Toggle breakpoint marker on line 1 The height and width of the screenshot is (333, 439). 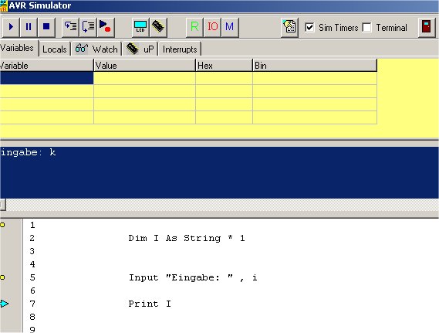tap(2, 225)
